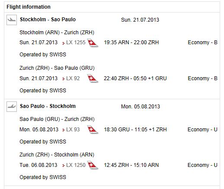Image resolution: width=224 pixels, height=189 pixels.
Task: Click the SWISS tail logo beside LX 93
Action: (93, 130)
